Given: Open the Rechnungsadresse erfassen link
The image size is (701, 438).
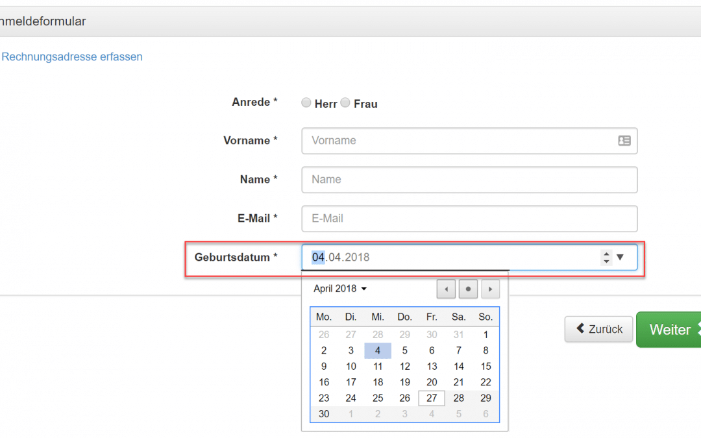Looking at the screenshot, I should click(72, 56).
